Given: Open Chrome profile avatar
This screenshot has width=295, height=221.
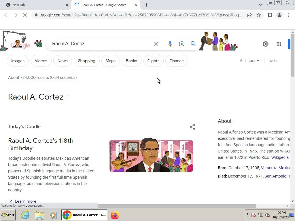Looking at the screenshot, I should (279, 15).
